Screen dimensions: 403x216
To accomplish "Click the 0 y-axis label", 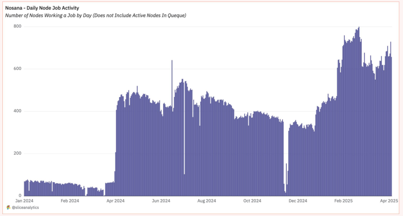I will pyautogui.click(x=20, y=196).
